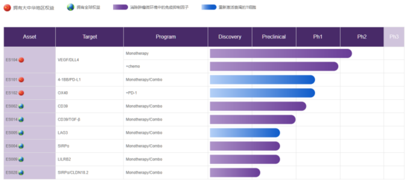Click the globe icon beside ES014
The height and width of the screenshot is (181, 409).
(x=21, y=120)
